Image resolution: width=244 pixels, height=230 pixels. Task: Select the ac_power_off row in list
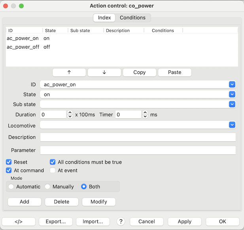click(23, 47)
